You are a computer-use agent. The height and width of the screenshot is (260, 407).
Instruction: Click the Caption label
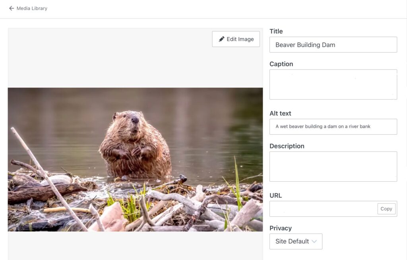point(281,64)
